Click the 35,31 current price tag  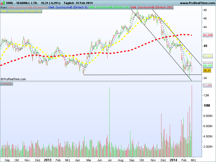click(207, 71)
